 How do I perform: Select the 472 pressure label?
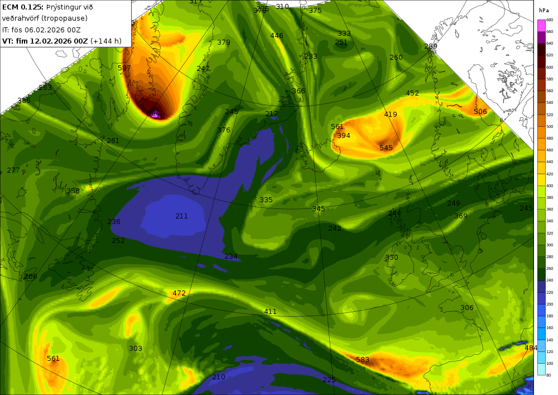(179, 293)
